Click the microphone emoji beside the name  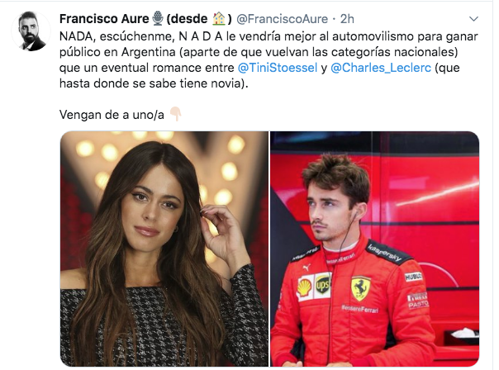(x=158, y=18)
